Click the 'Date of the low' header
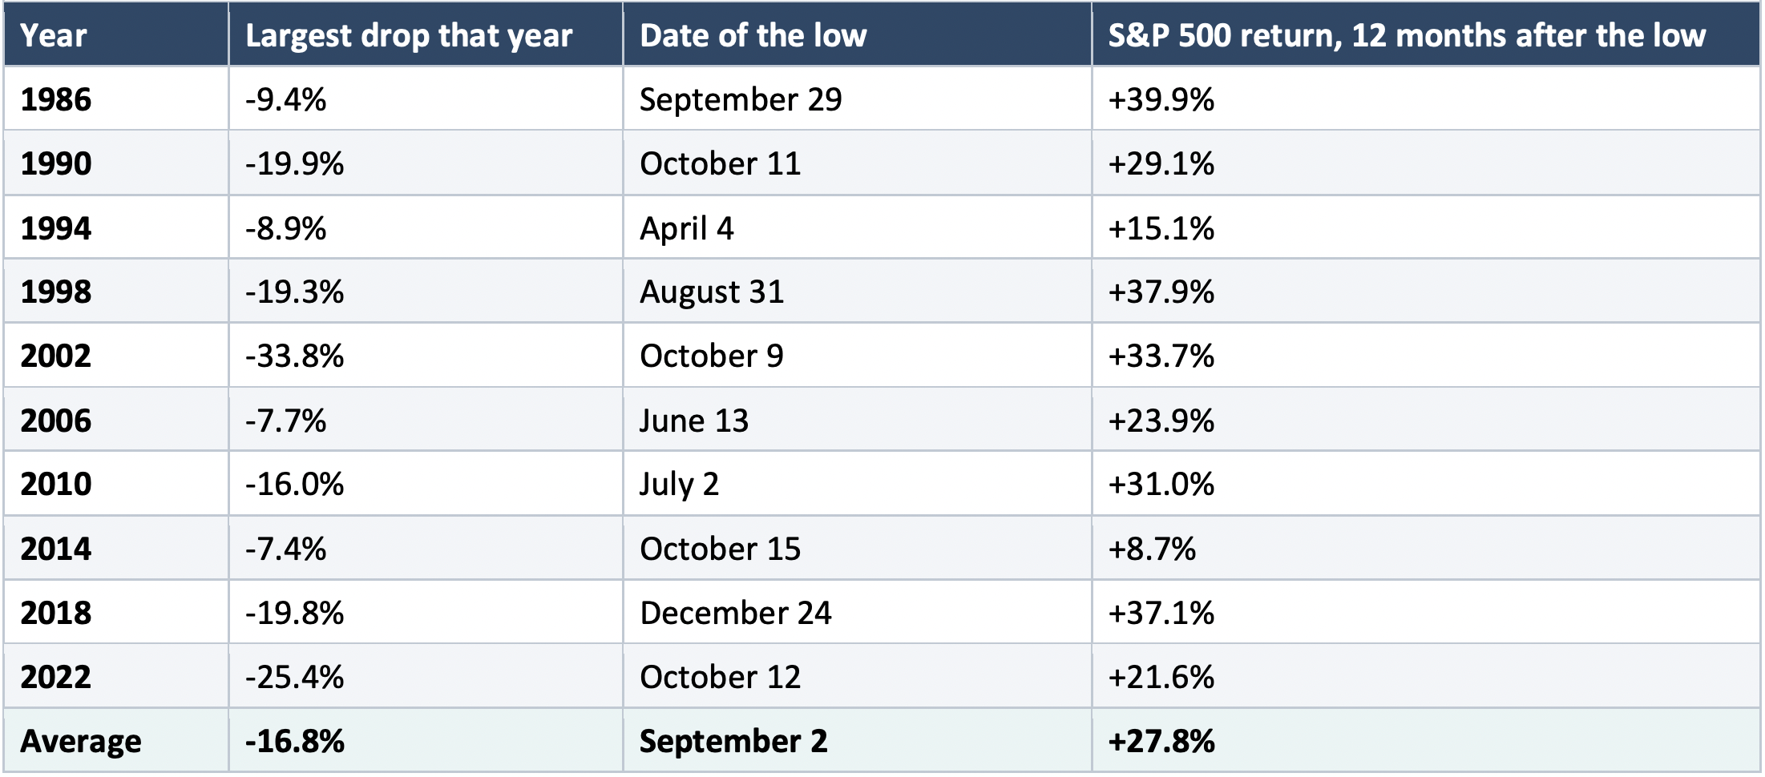This screenshot has height=777, width=1765. click(x=857, y=34)
